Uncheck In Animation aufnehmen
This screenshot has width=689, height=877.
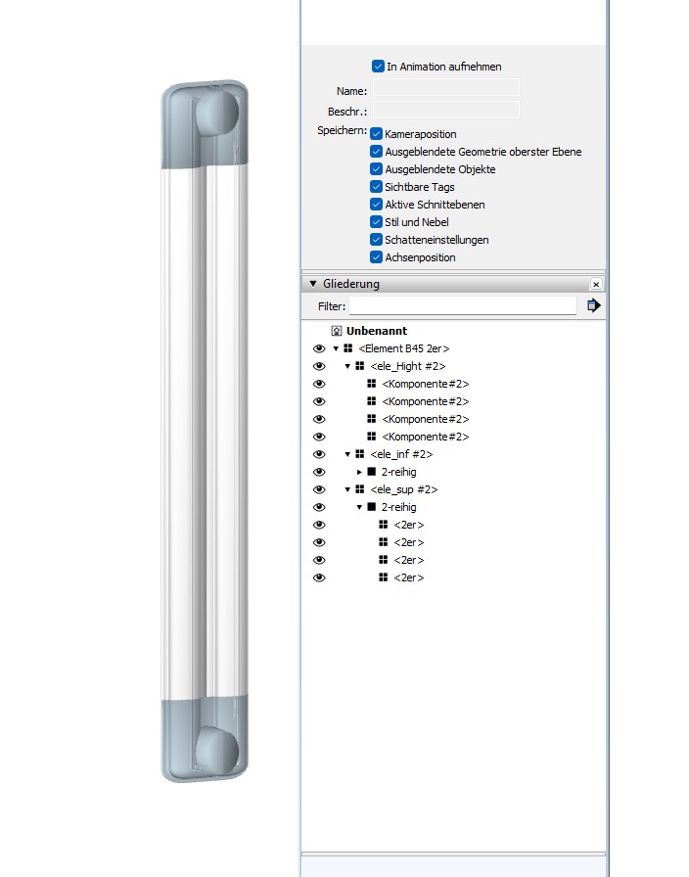378,67
